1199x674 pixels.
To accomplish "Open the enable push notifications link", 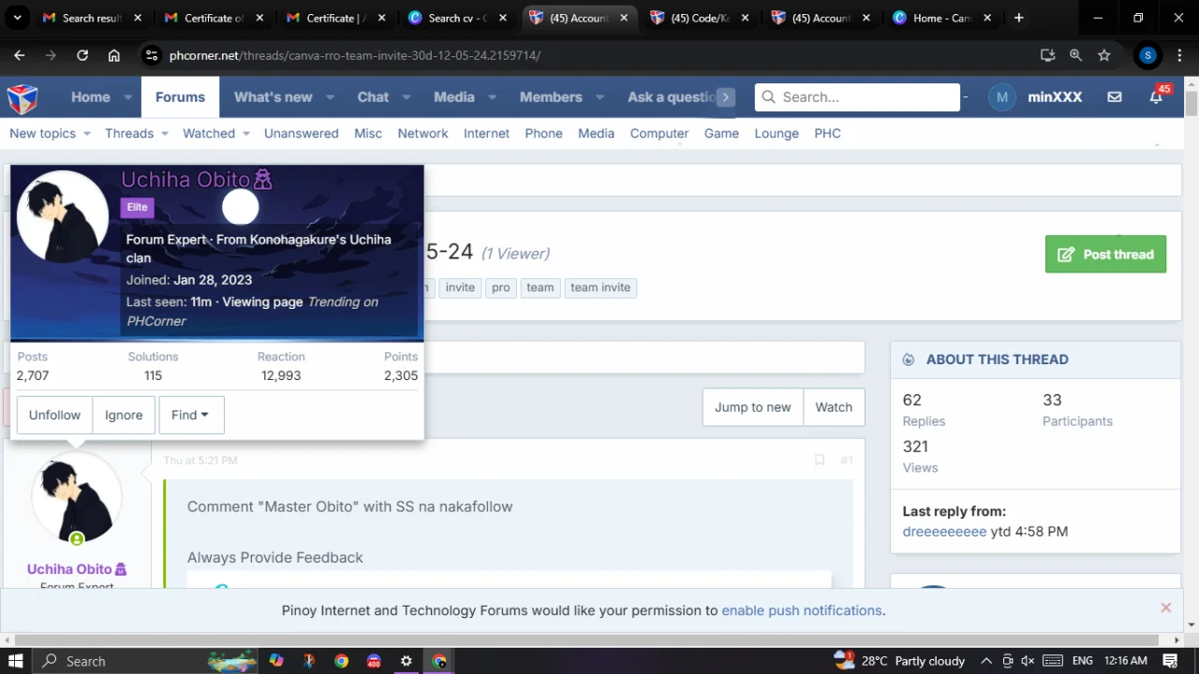I will [x=802, y=610].
